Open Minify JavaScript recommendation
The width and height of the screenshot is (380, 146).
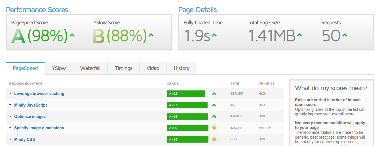pos(31,105)
